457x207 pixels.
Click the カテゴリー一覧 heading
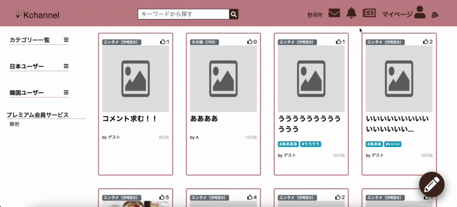(x=30, y=40)
